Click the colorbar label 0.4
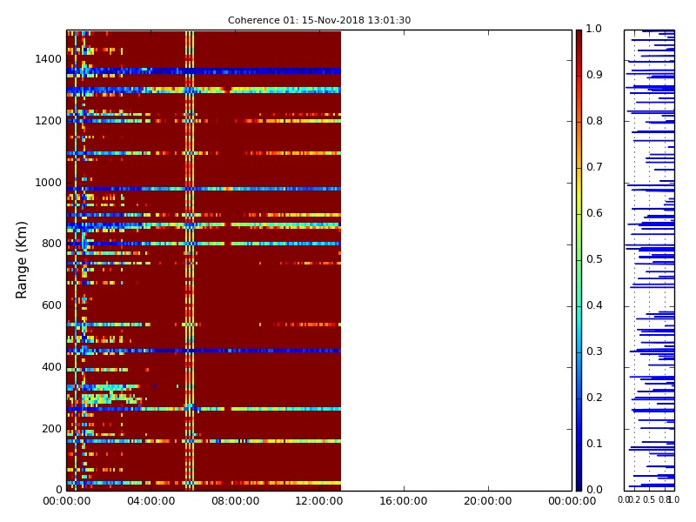696x522 pixels. point(594,305)
